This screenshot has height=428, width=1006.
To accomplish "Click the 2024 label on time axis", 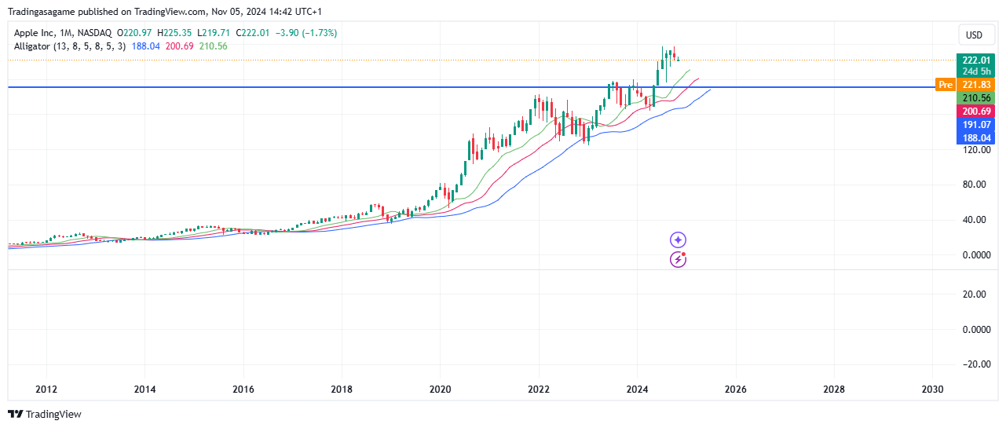I will click(637, 390).
